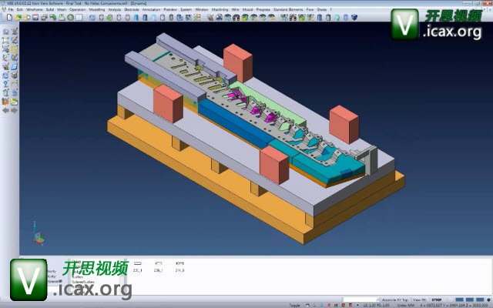Open the Modelling menu
The height and width of the screenshot is (308, 493).
[97, 9]
